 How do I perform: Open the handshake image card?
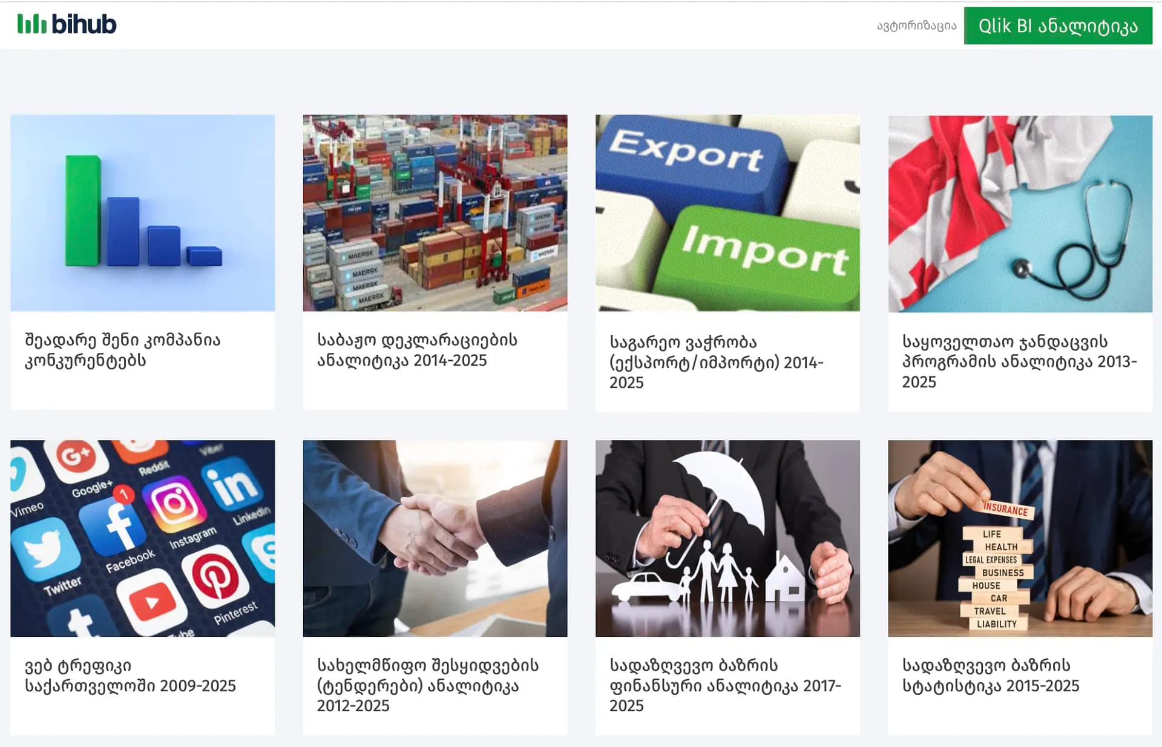point(435,538)
